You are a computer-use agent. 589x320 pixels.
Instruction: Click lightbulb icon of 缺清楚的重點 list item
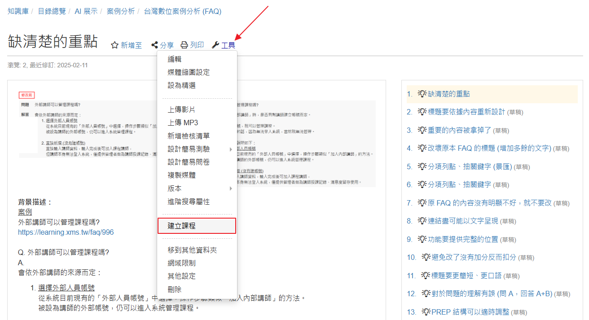click(x=422, y=94)
